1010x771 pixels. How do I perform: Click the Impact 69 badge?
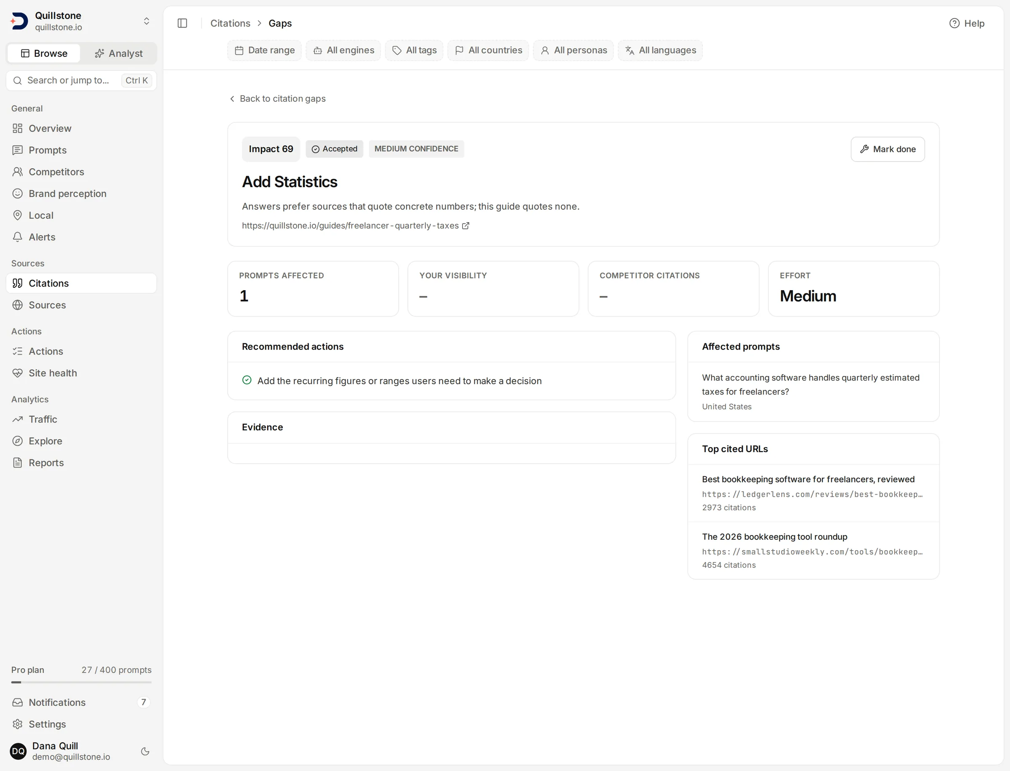(x=271, y=149)
